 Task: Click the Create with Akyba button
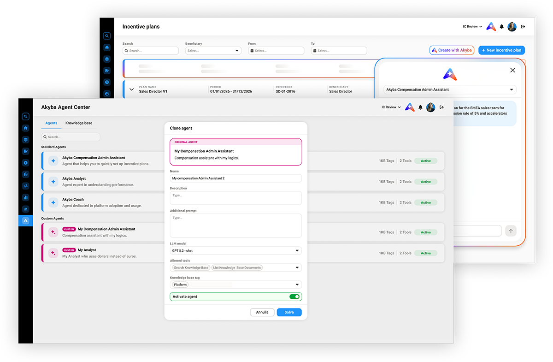pos(452,50)
